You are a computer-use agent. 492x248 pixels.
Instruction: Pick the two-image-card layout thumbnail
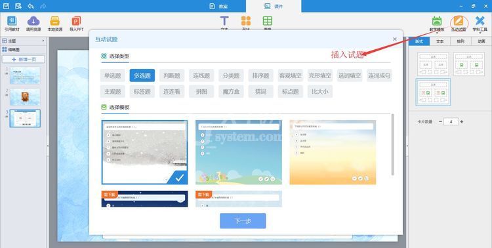coord(469,64)
